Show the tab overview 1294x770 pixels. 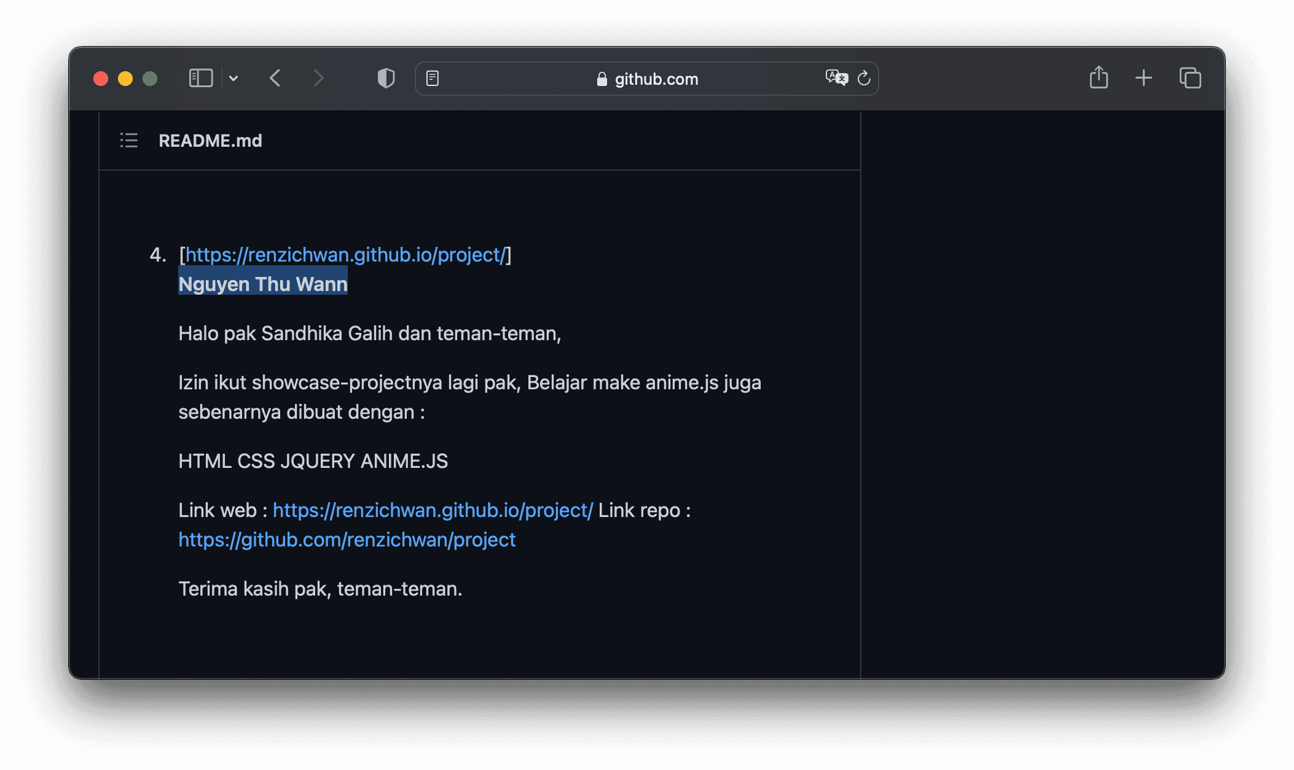[x=1190, y=78]
